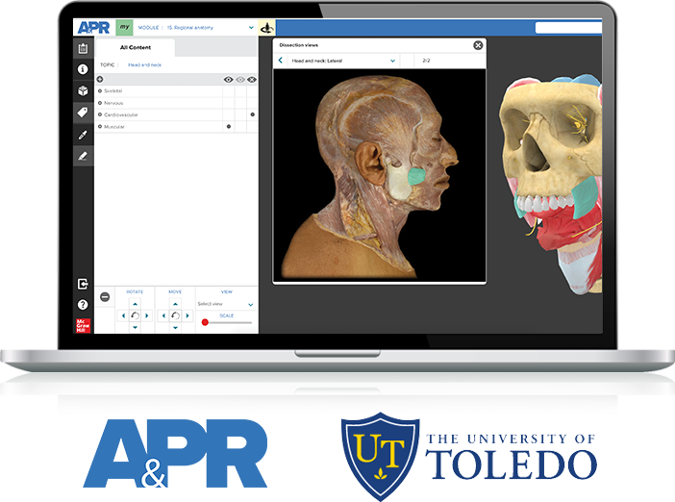The height and width of the screenshot is (502, 675).
Task: Set all structures transparent with faded eye
Action: 240,80
